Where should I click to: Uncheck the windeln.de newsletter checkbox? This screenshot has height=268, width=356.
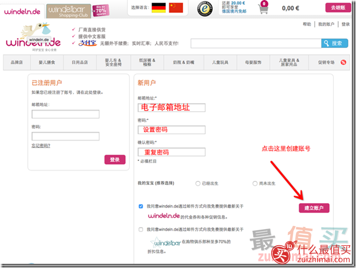pos(141,206)
